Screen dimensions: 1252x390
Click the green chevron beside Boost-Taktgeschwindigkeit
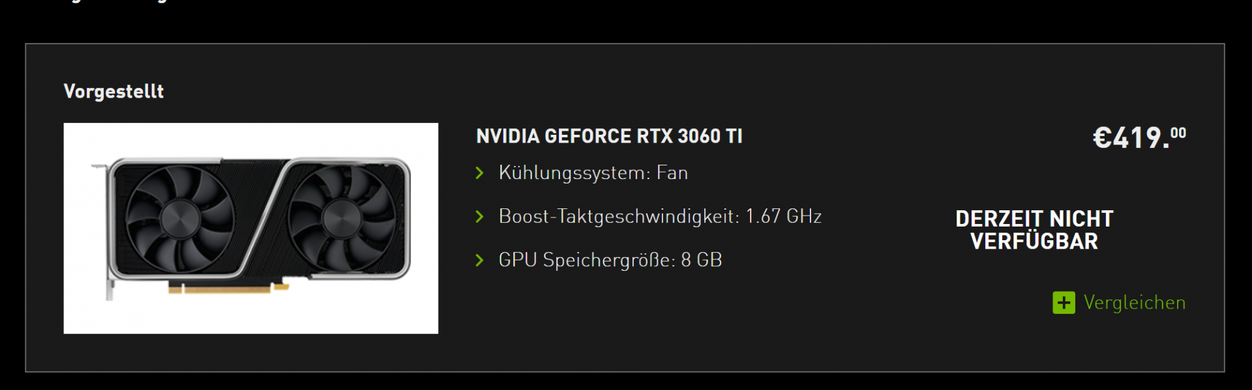pos(480,216)
